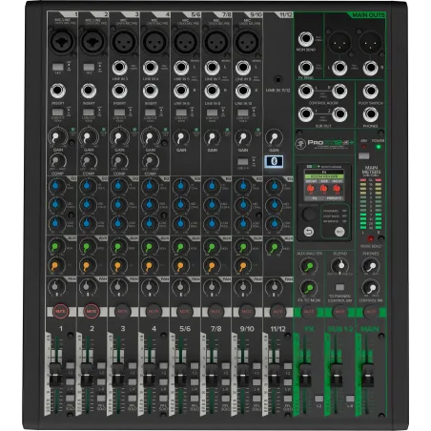Select the right Main Out XLR connector
This screenshot has width=431, height=431.
click(x=370, y=42)
